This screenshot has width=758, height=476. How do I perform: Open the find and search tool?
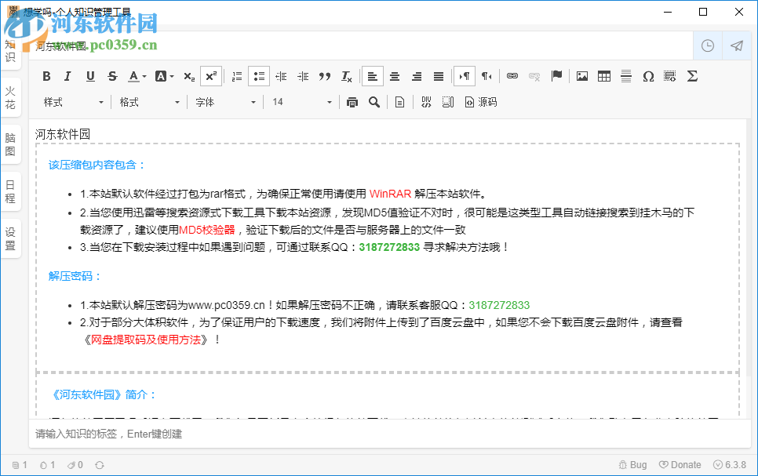[374, 102]
